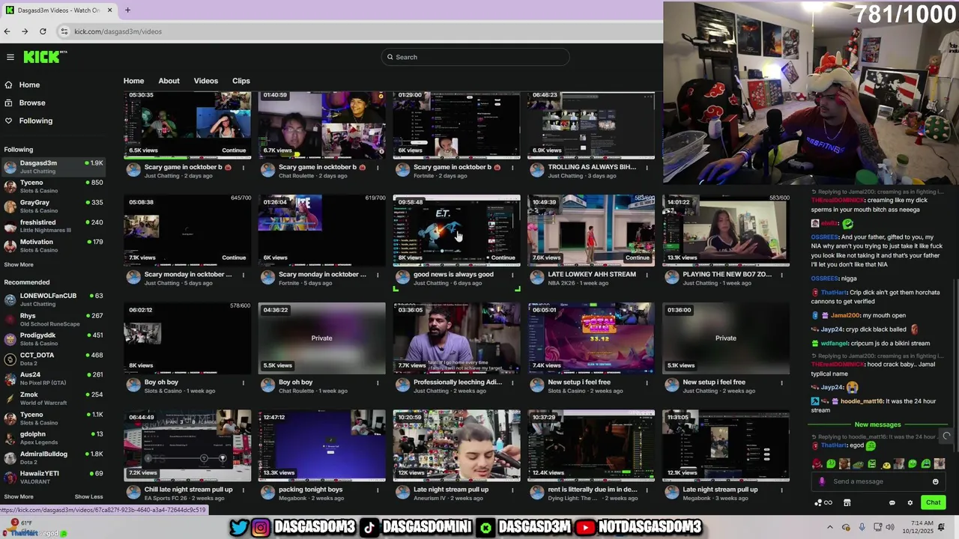Image resolution: width=959 pixels, height=539 pixels.
Task: Open Dasgasd3m channel in Following list
Action: (52, 166)
